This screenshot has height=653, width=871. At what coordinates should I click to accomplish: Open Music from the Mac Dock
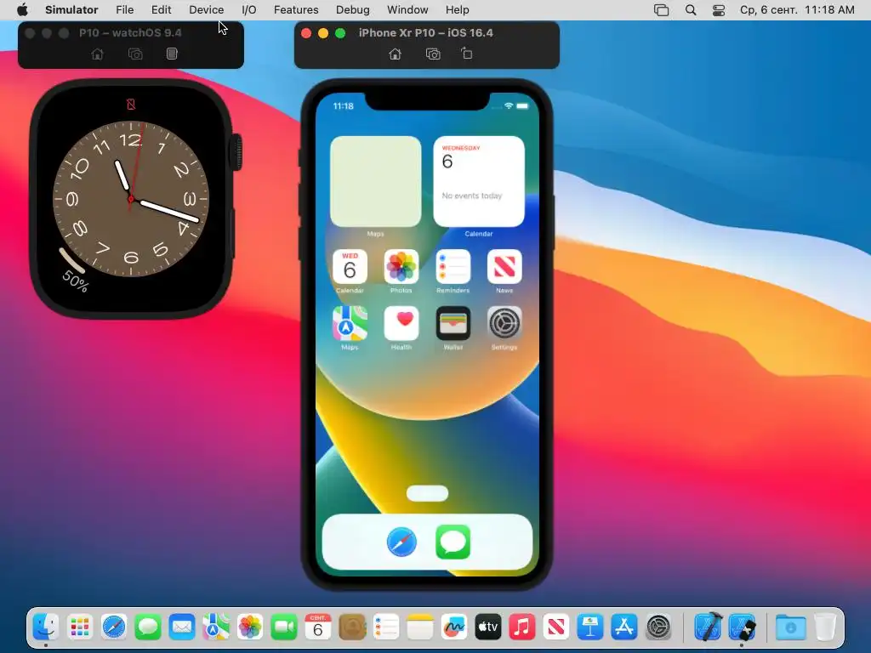(x=521, y=627)
